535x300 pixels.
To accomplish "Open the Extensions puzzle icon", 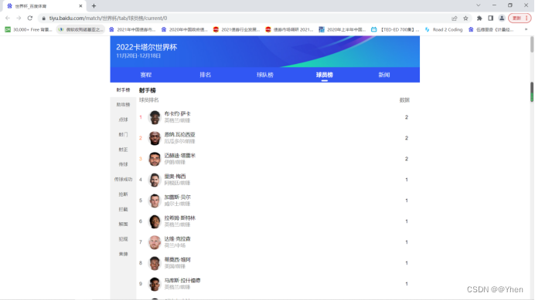I will (479, 19).
